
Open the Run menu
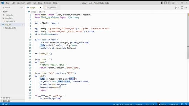click(x=40, y=3)
